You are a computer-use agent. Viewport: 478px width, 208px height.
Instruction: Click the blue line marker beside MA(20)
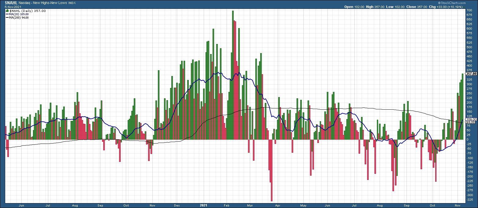point(8,14)
